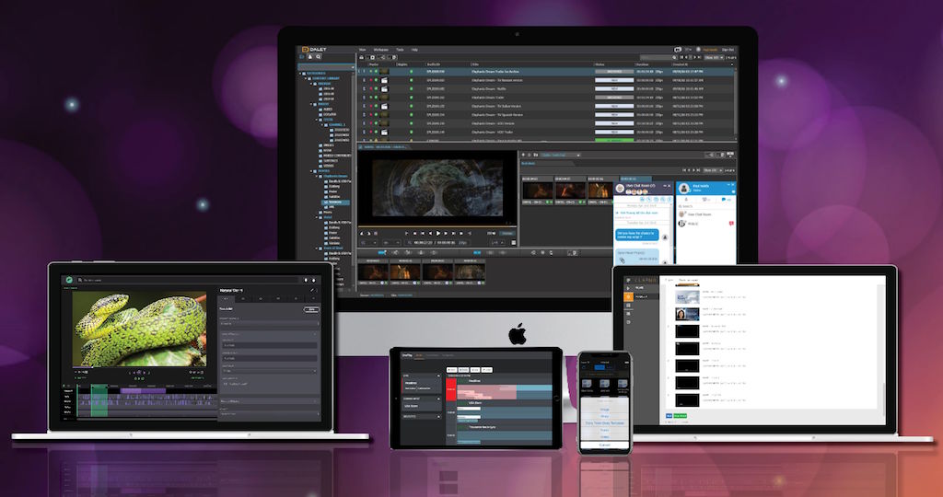Go to the next page of asset results
The image size is (943, 497).
coord(694,58)
